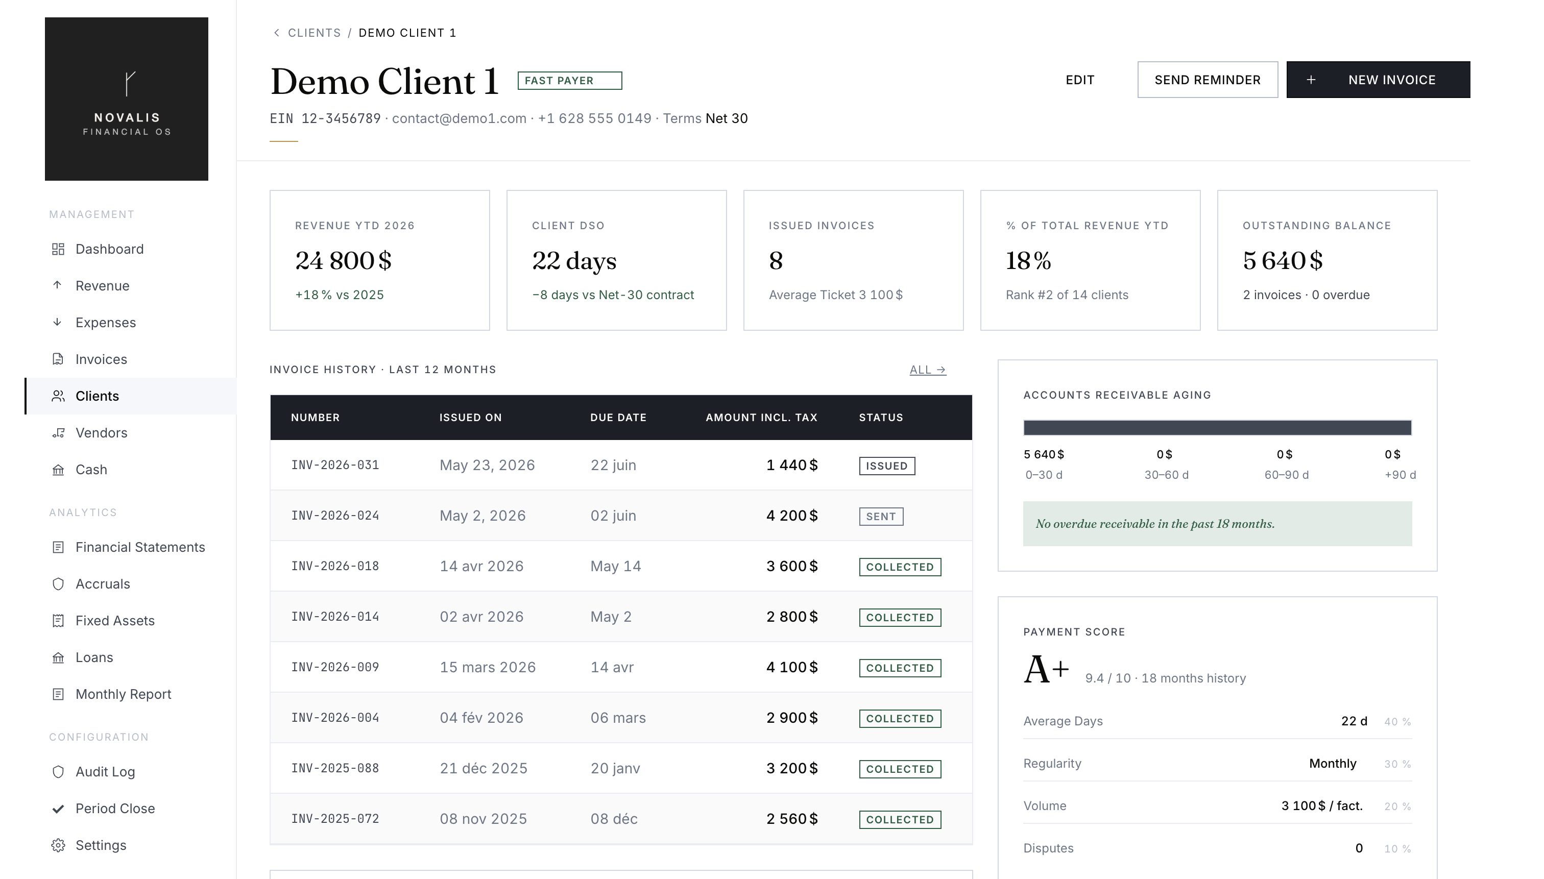1544x879 pixels.
Task: Open the Expenses section
Action: point(130,323)
